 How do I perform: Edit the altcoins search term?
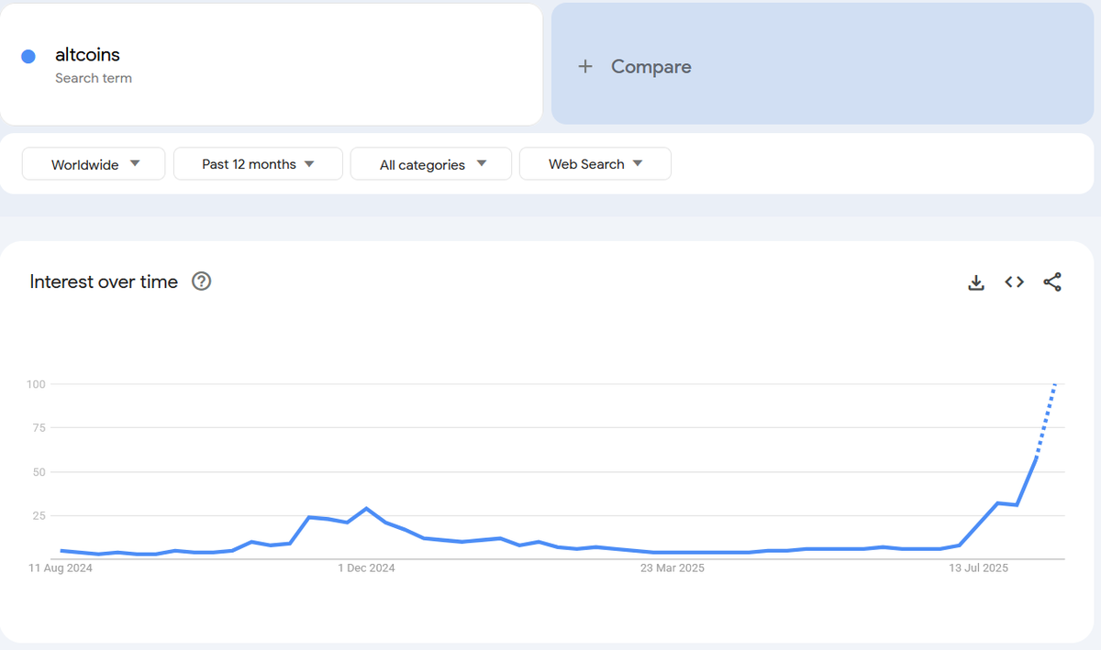(88, 56)
